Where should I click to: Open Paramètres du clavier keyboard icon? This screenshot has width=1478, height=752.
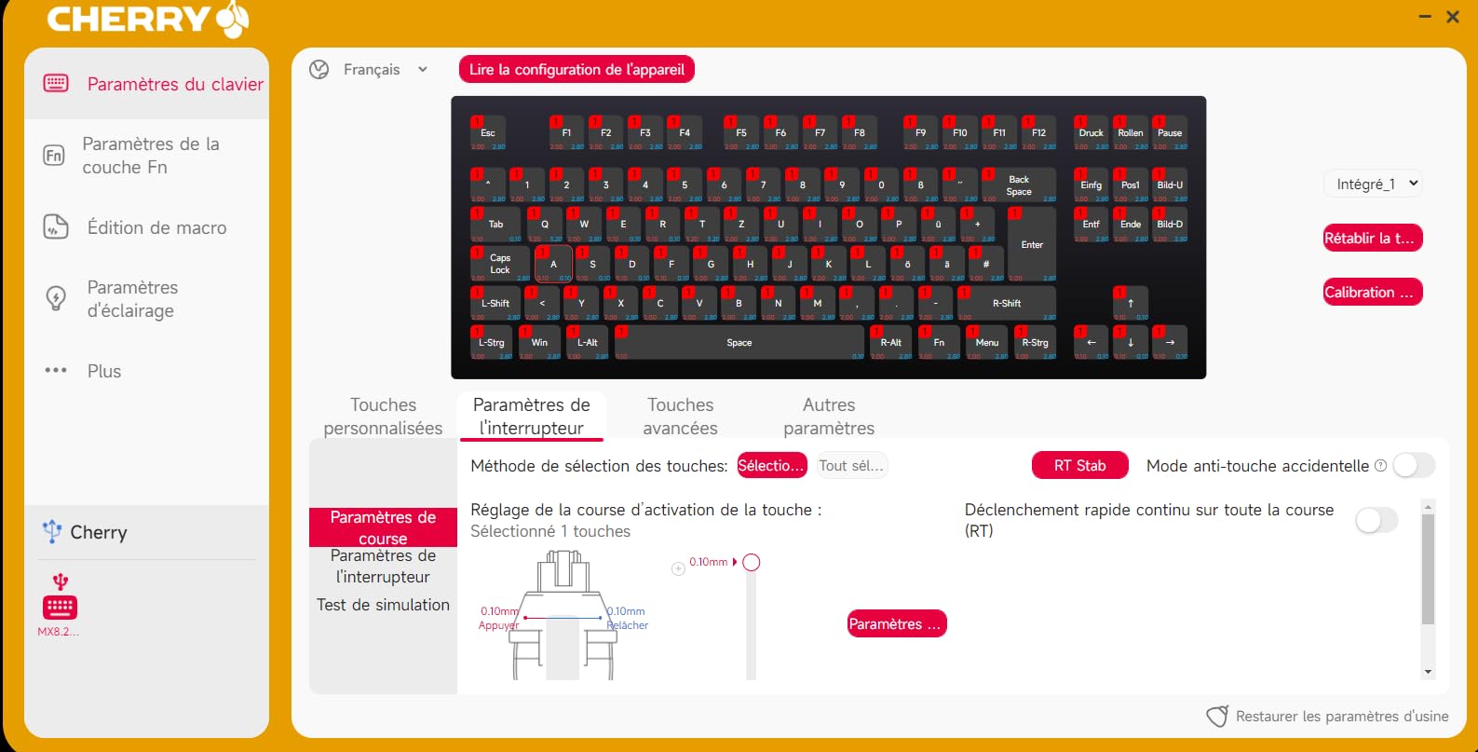56,84
